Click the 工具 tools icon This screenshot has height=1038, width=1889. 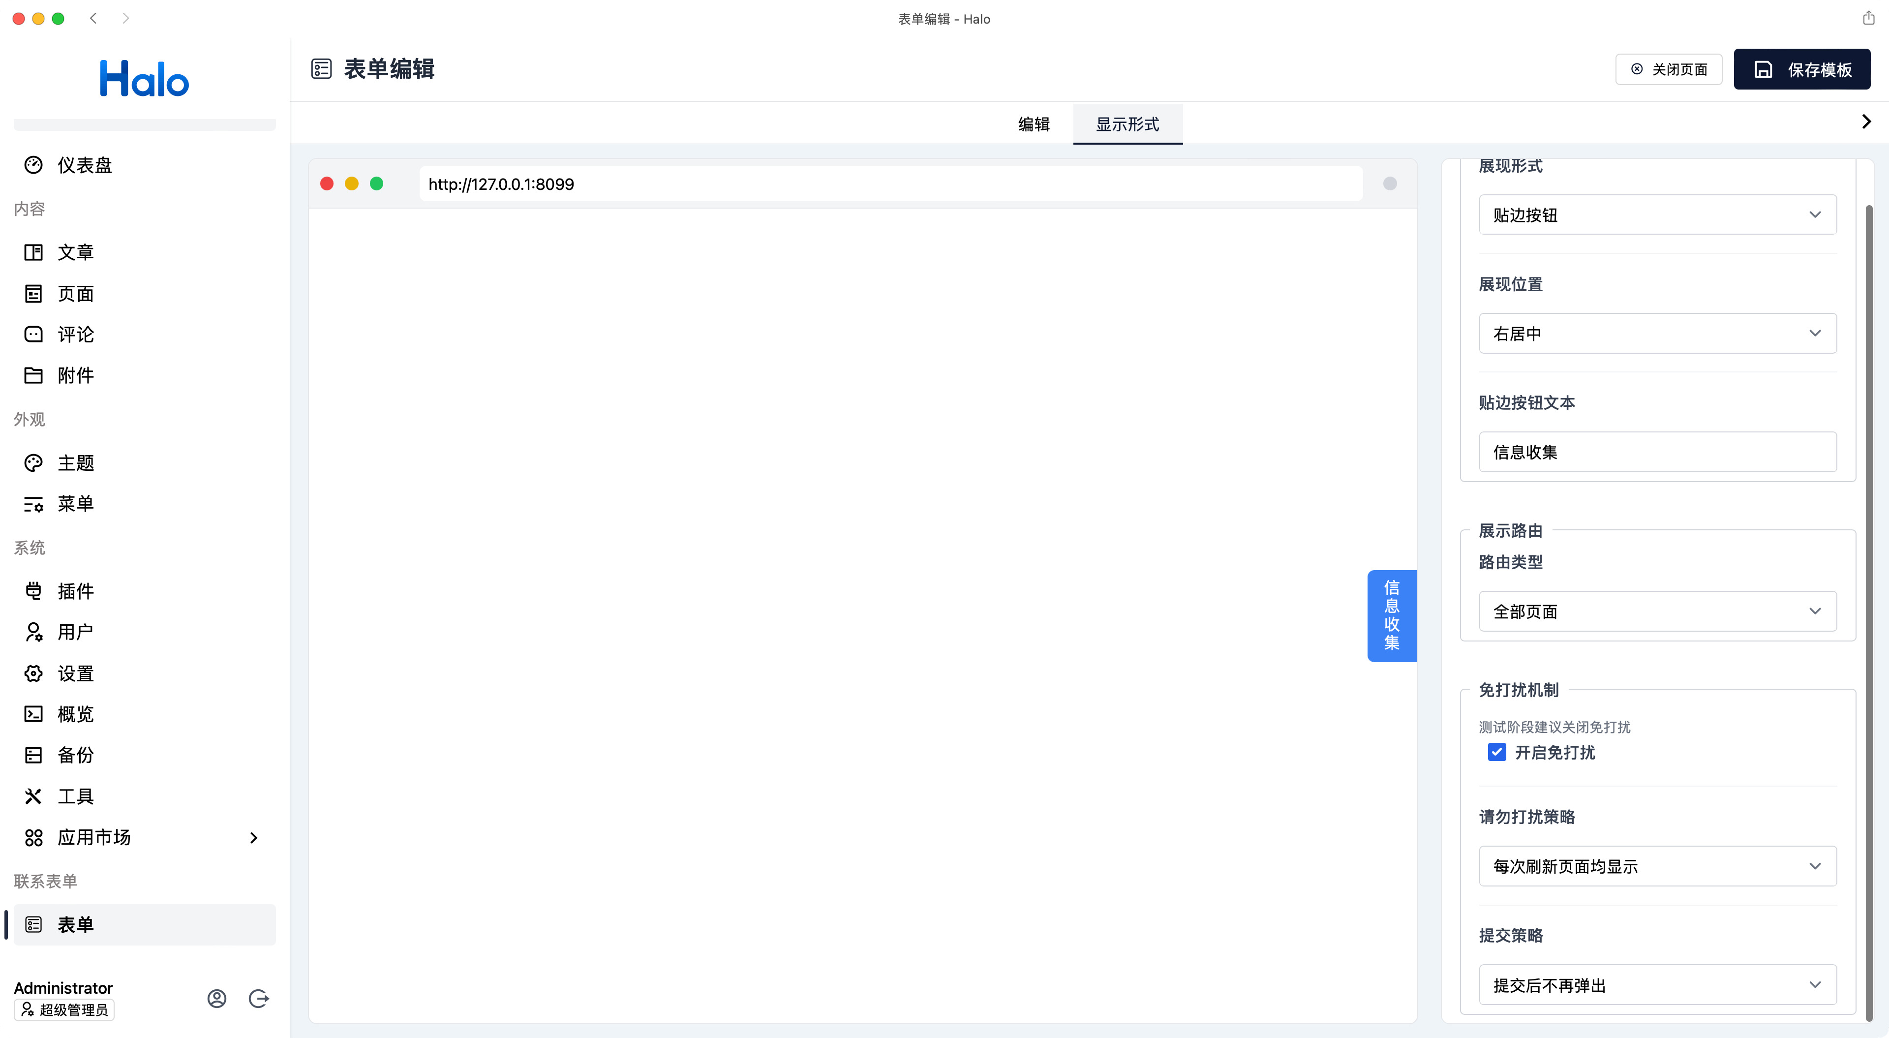tap(33, 796)
